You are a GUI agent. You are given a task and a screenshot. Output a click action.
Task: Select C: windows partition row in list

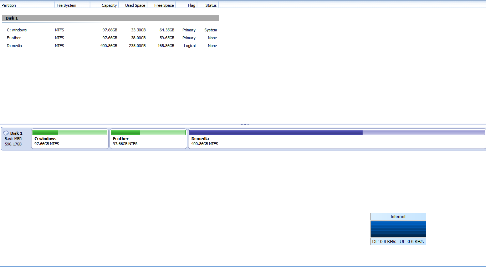(x=111, y=30)
